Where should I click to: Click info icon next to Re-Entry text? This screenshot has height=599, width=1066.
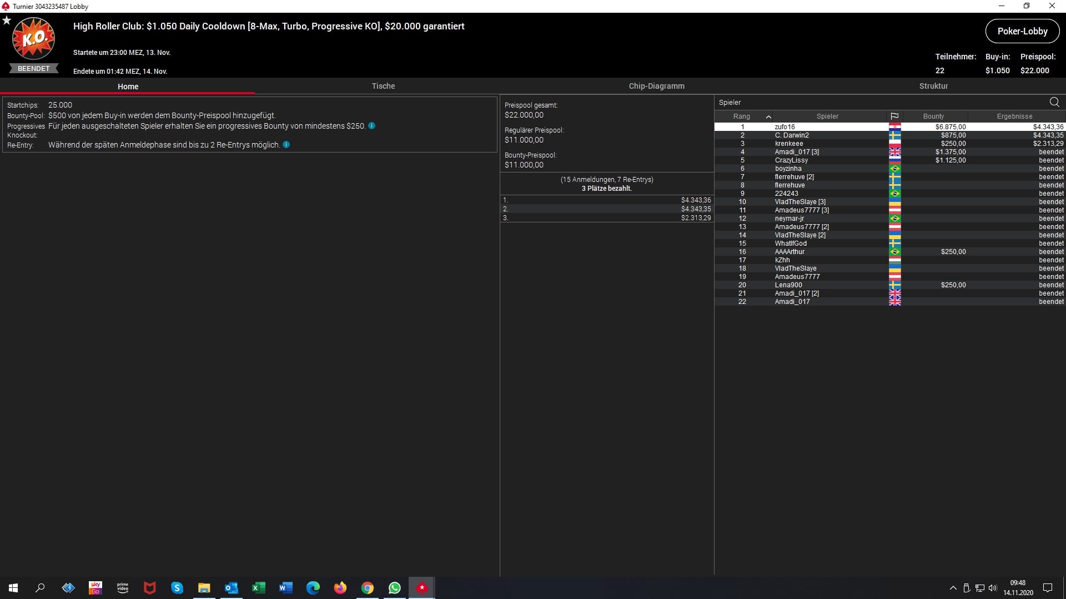pos(286,145)
